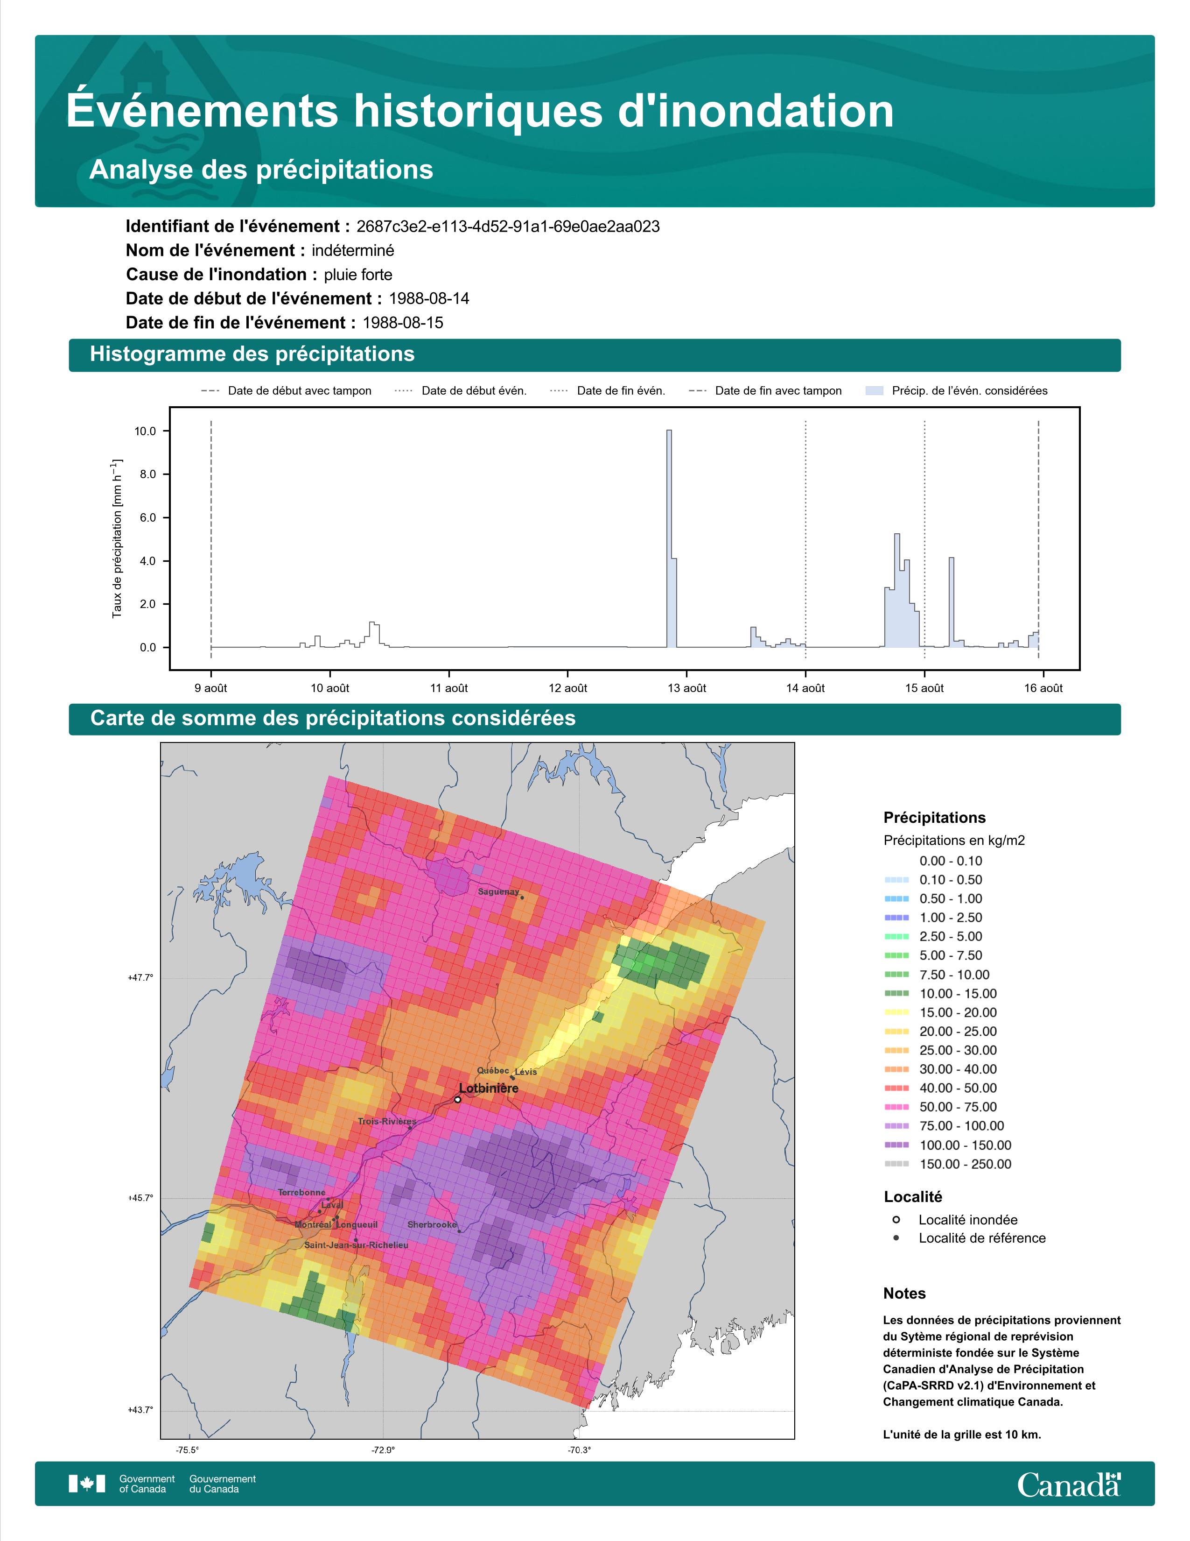
Task: Click the '-72.9°' longitude label
Action: (384, 1450)
